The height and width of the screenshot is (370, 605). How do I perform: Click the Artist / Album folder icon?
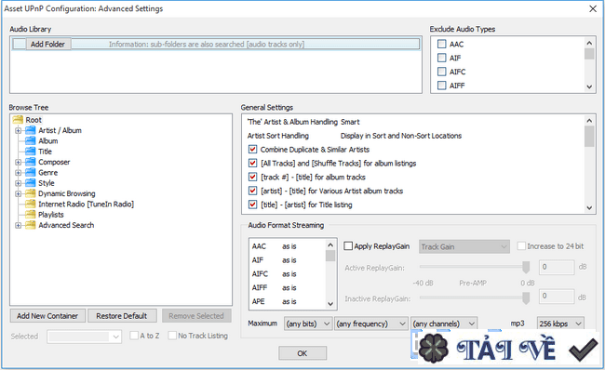click(31, 130)
